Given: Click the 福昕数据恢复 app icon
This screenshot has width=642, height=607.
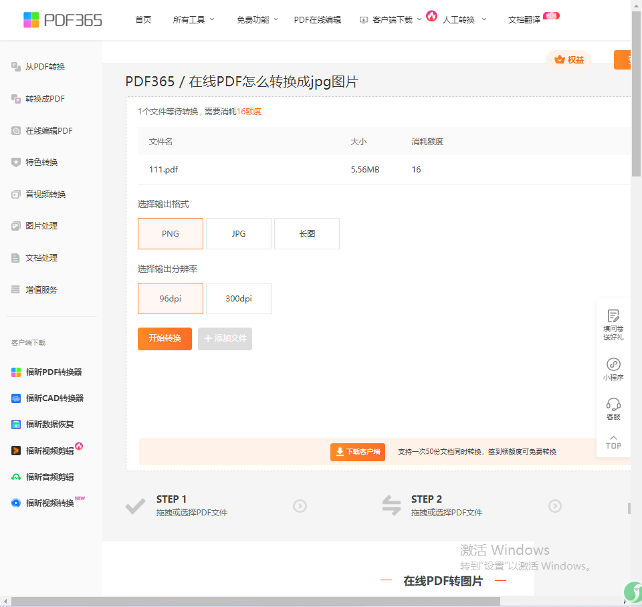Looking at the screenshot, I should click(16, 424).
